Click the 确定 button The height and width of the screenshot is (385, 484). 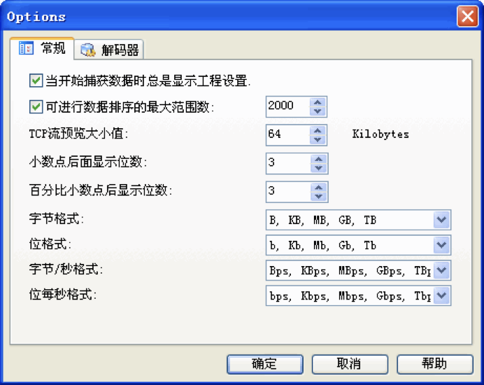pyautogui.click(x=264, y=364)
